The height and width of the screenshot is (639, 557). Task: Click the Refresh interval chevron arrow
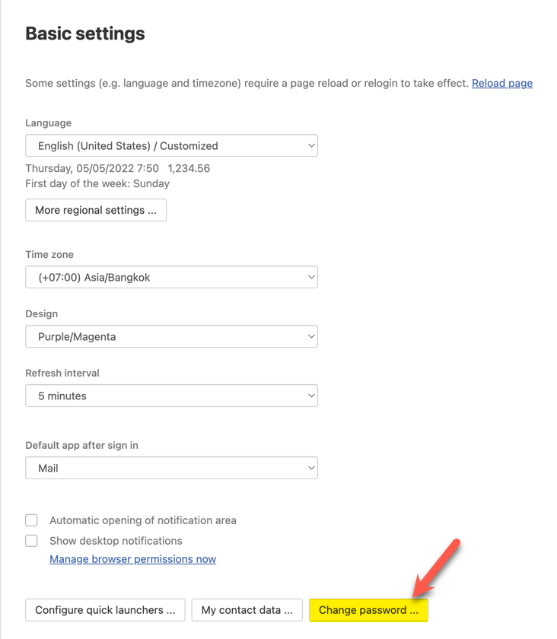tap(311, 396)
